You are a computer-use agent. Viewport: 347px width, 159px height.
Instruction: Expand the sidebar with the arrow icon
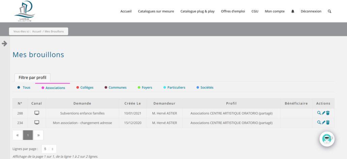[x=5, y=43]
